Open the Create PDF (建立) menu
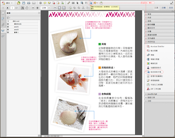The image size is (175, 138). (x=7, y=3)
